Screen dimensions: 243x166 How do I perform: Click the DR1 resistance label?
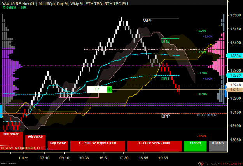click(x=165, y=79)
